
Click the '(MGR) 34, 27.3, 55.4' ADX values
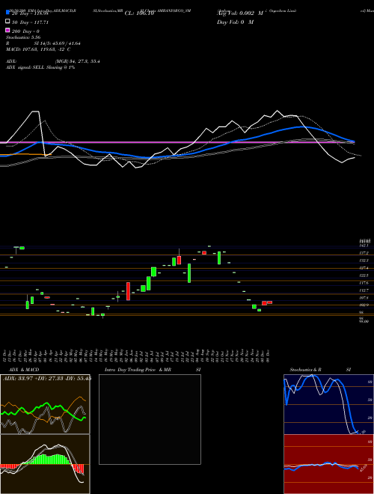tap(78, 61)
